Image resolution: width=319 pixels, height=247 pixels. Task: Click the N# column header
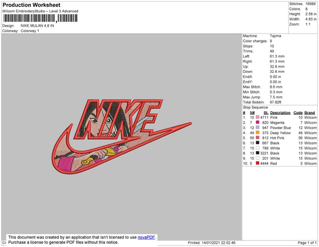click(x=252, y=113)
